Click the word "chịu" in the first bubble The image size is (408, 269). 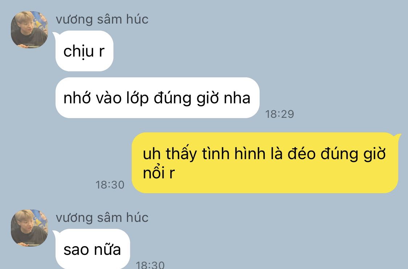[79, 51]
